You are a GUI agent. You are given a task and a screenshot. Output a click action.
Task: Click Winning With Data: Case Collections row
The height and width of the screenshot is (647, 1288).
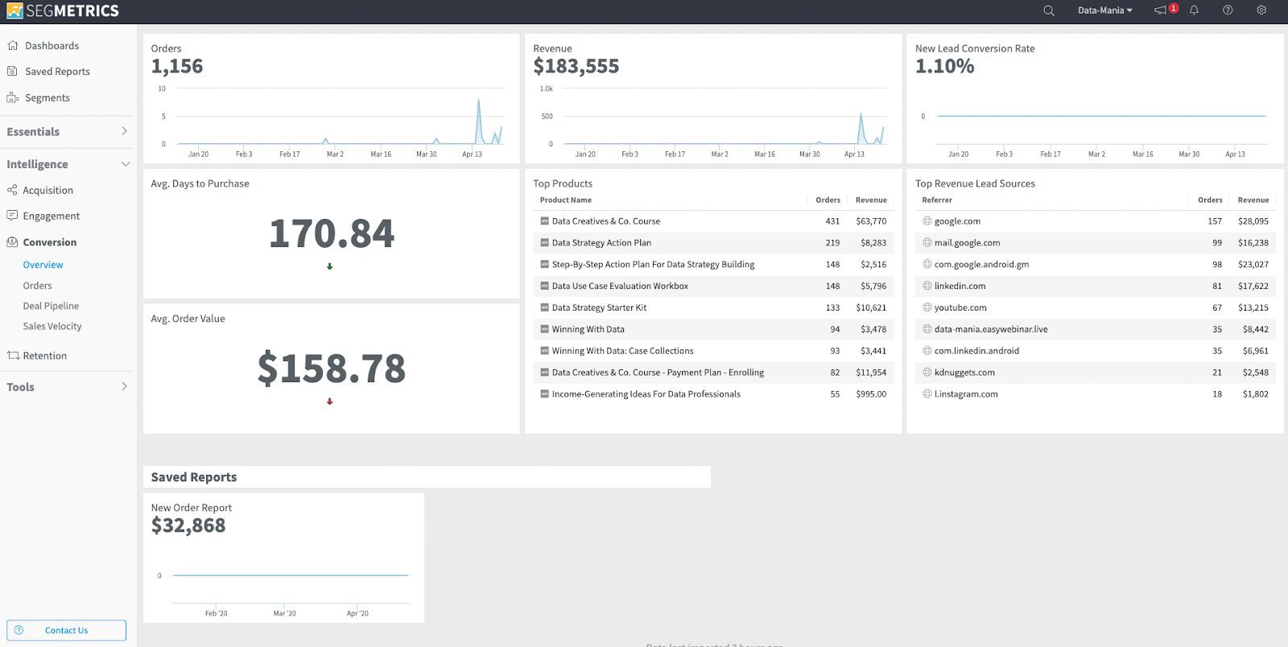coord(712,351)
